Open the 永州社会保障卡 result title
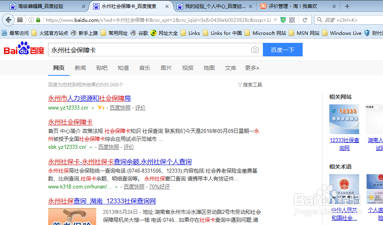The width and height of the screenshot is (383, 225). (x=70, y=122)
